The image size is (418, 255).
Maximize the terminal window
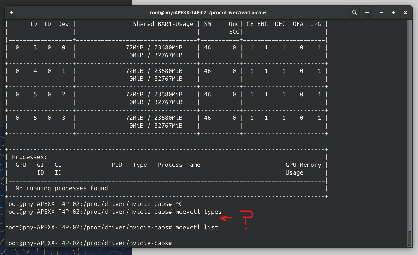[x=393, y=12]
